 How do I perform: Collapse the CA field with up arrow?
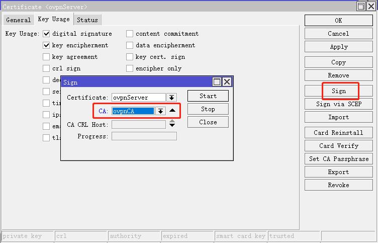[x=172, y=111]
